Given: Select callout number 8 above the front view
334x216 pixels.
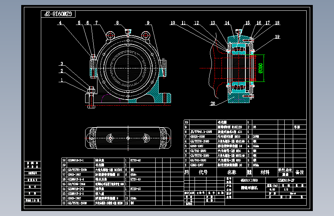Looking at the screenshot, I should [x=117, y=23].
